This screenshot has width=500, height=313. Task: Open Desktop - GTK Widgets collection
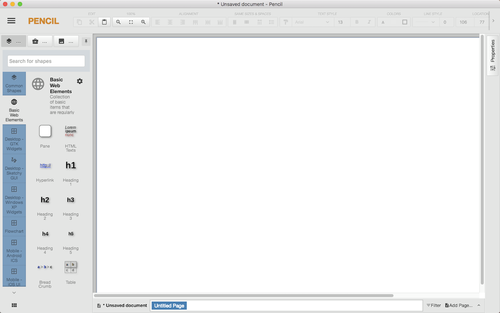14,139
